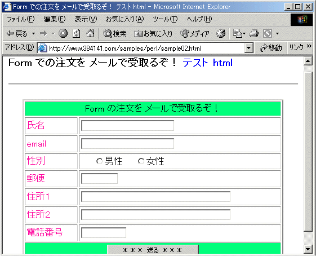This screenshot has width=316, height=256.
Task: Go to the Home page icon
Action: pyautogui.click(x=90, y=33)
